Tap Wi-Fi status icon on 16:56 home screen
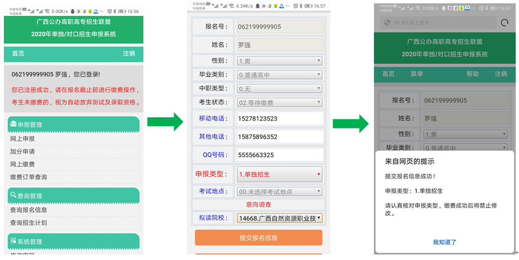This screenshot has width=519, height=260. [x=47, y=11]
